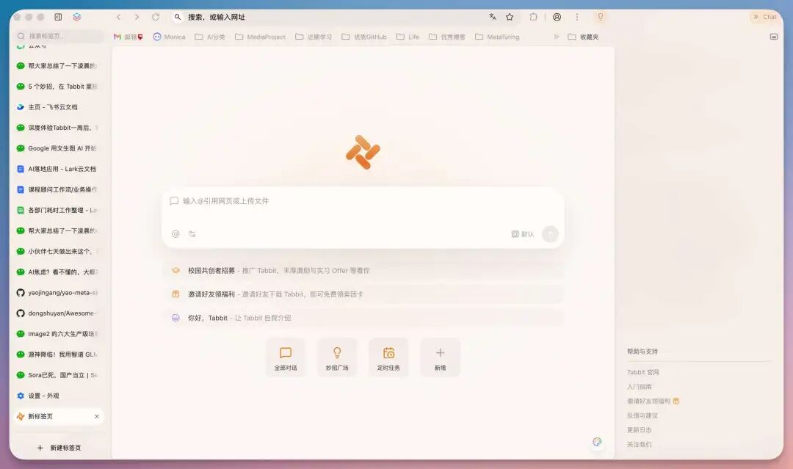Image resolution: width=793 pixels, height=469 pixels.
Task: Open the 入门指南 help link
Action: click(x=640, y=387)
